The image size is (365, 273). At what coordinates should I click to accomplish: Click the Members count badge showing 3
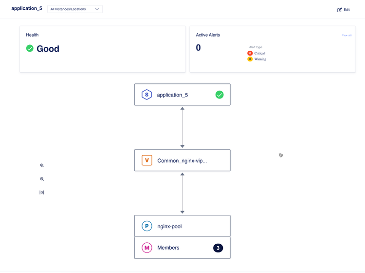click(x=218, y=248)
